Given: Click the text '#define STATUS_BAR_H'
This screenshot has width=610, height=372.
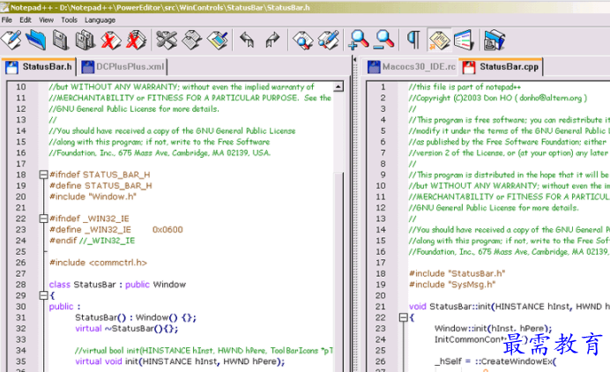Looking at the screenshot, I should coord(100,186).
